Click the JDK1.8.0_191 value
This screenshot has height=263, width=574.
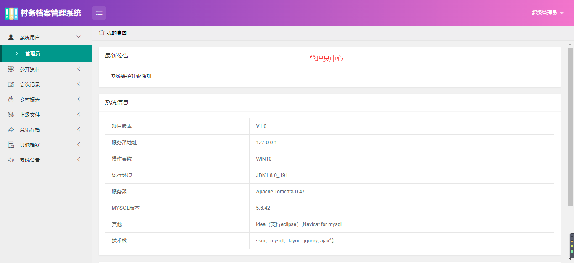(272, 175)
